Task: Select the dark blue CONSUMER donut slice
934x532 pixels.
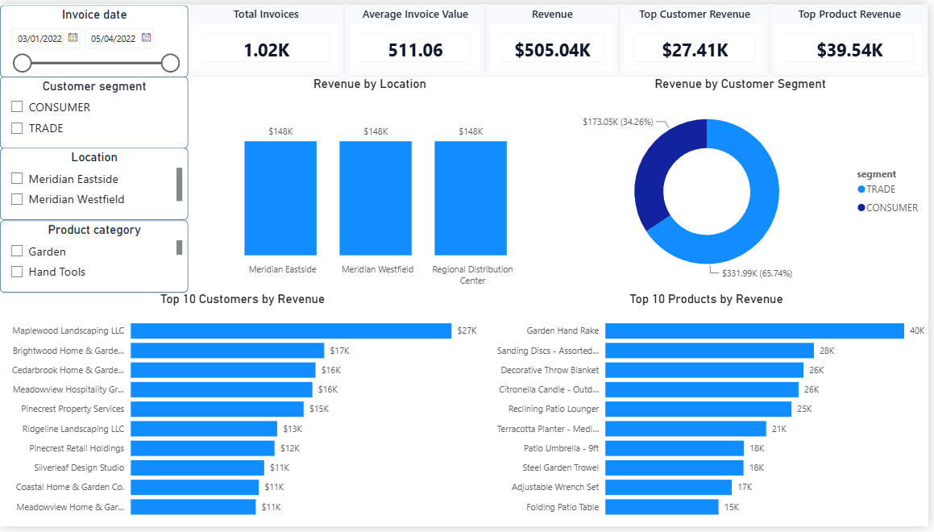Action: coord(655,172)
